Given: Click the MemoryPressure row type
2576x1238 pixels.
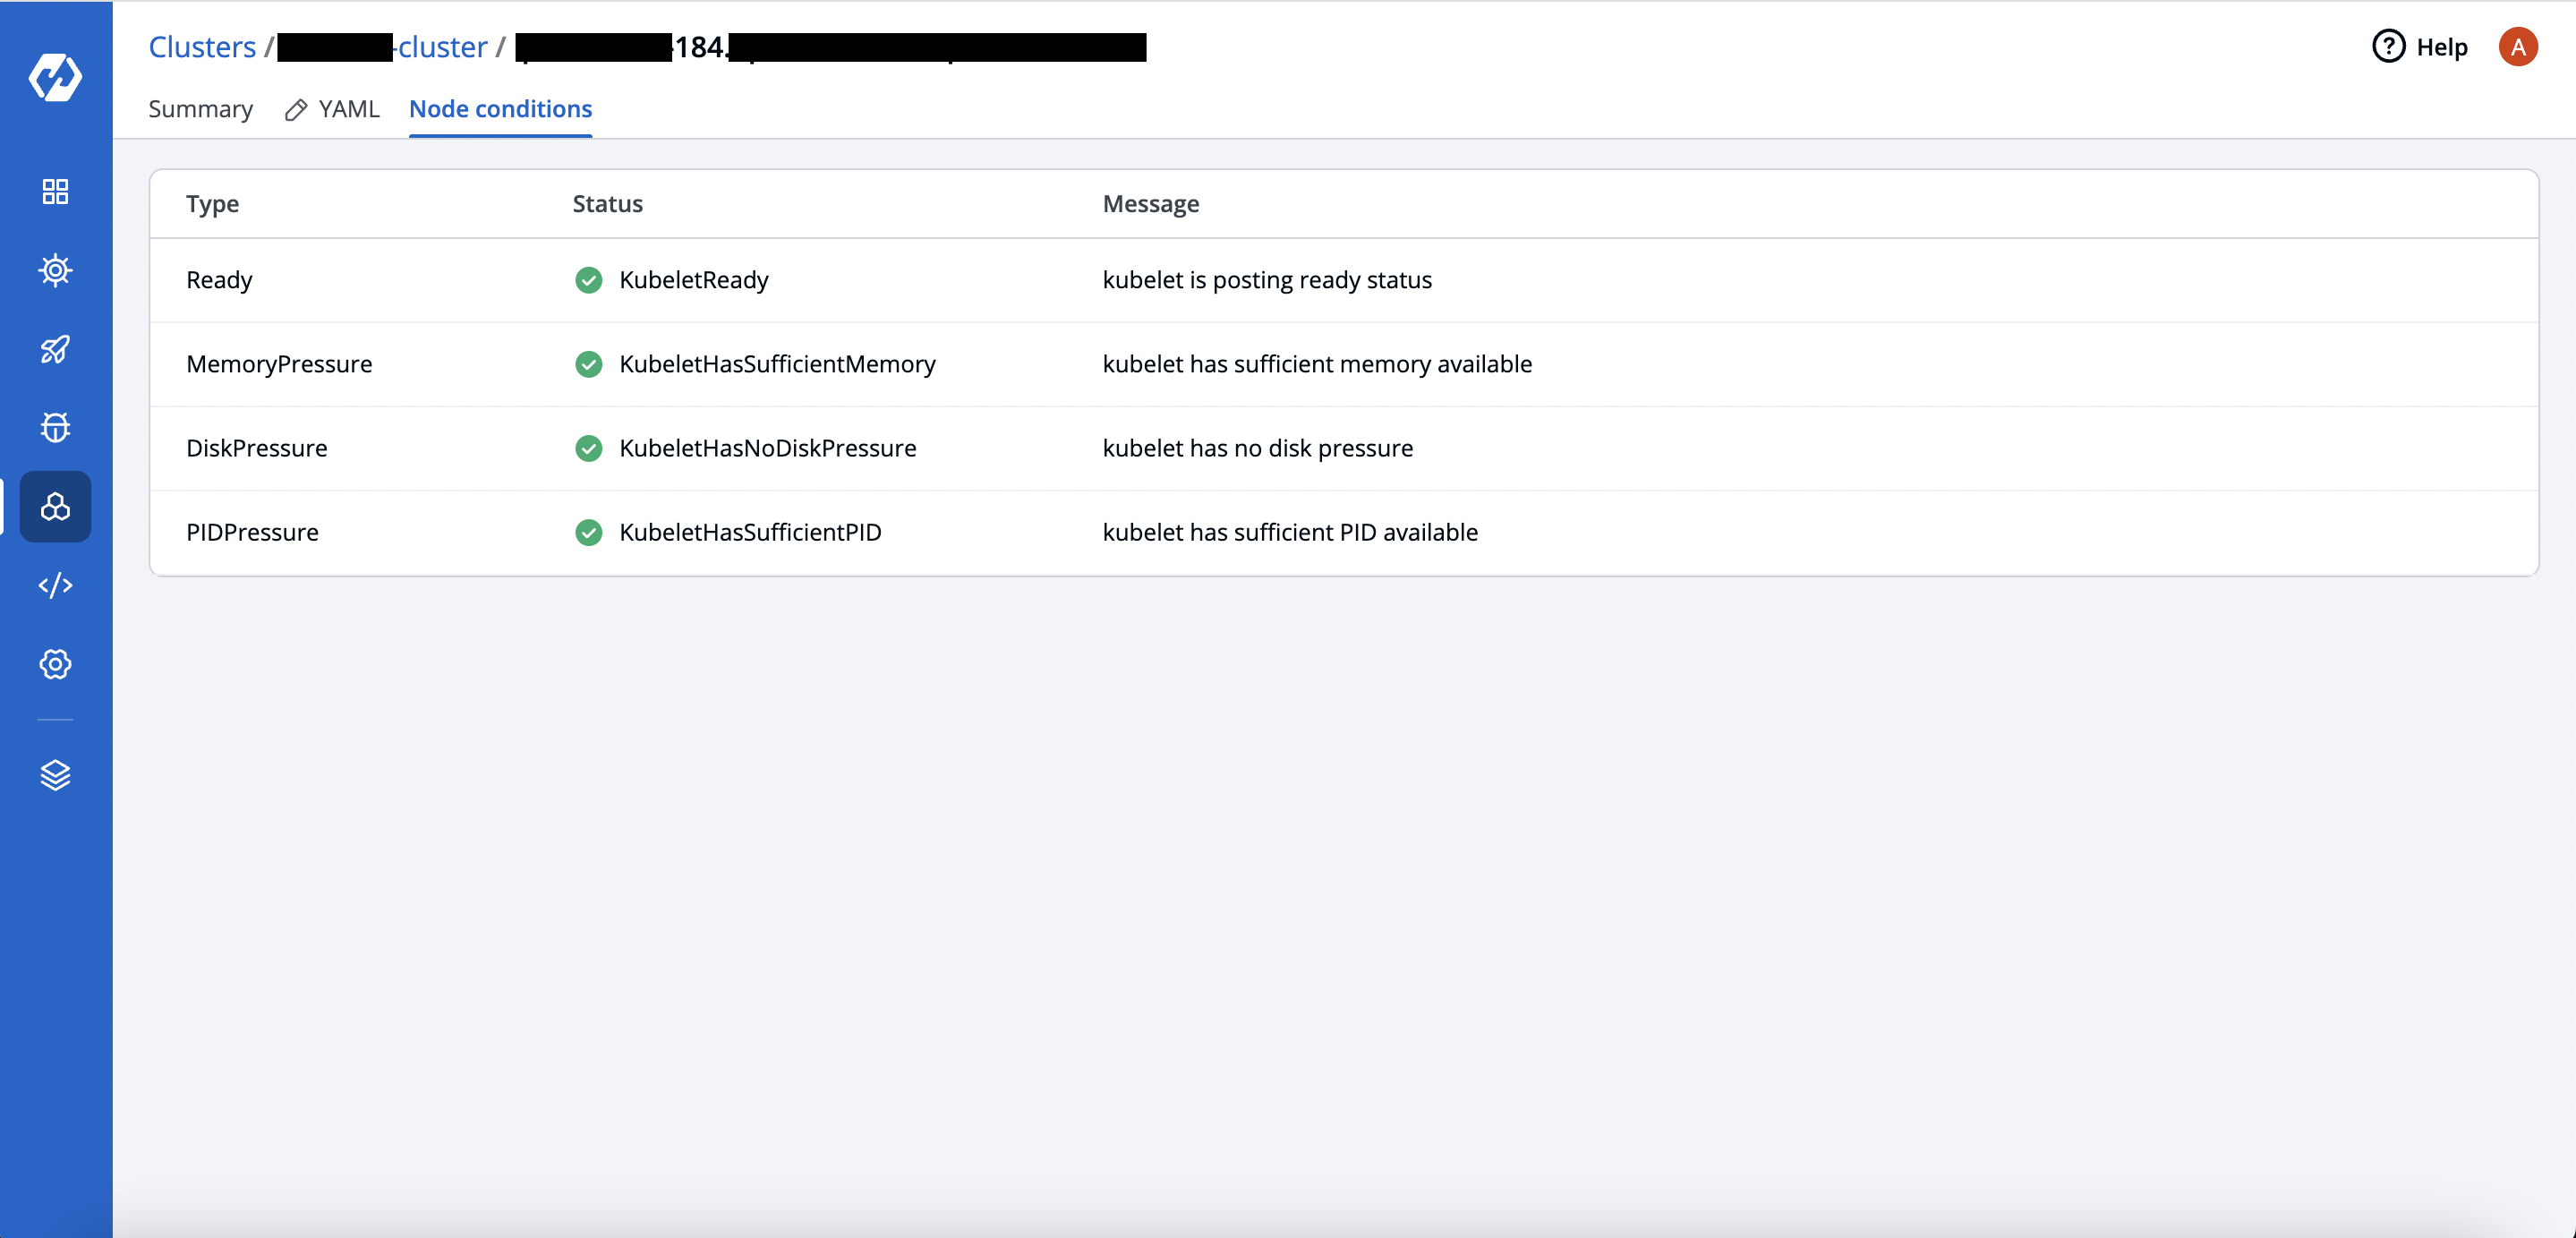Looking at the screenshot, I should pos(279,364).
